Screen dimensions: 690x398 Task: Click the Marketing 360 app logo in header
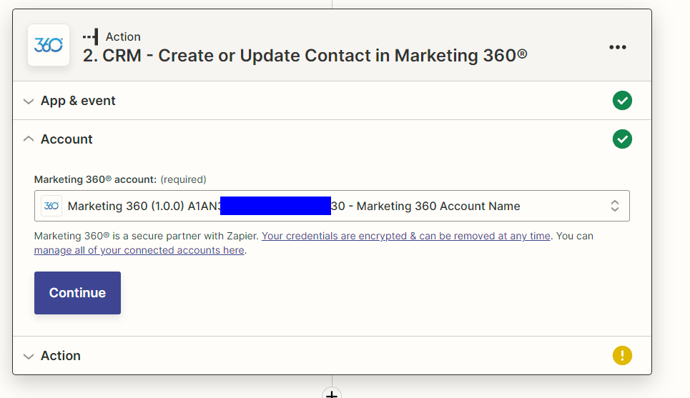coord(49,45)
